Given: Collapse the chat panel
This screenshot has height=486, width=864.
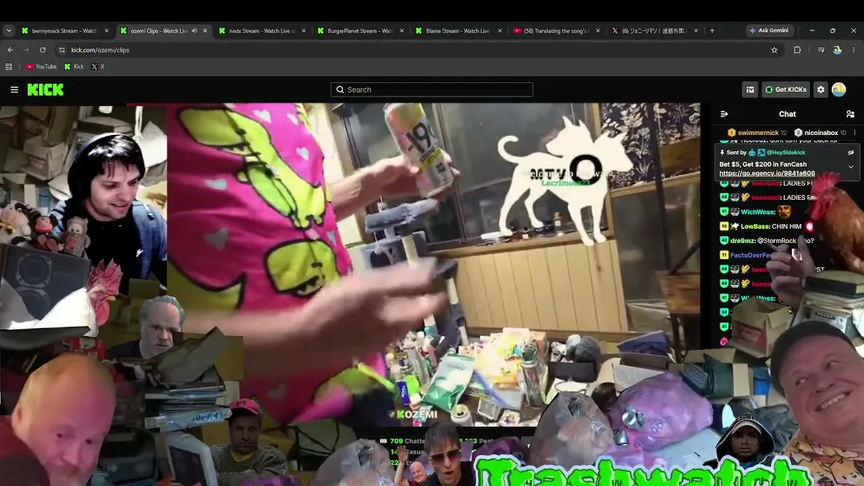Looking at the screenshot, I should [x=724, y=114].
